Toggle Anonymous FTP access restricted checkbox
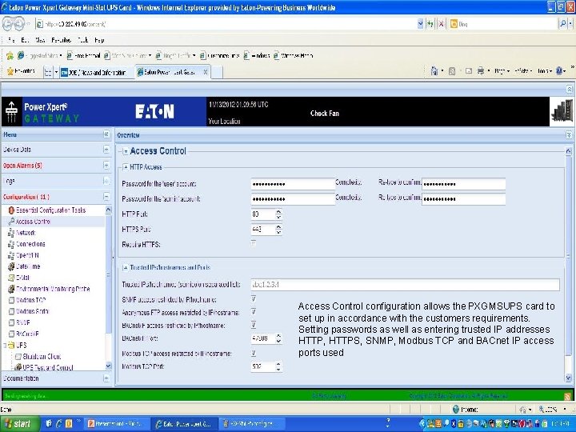The height and width of the screenshot is (432, 576). pos(254,312)
